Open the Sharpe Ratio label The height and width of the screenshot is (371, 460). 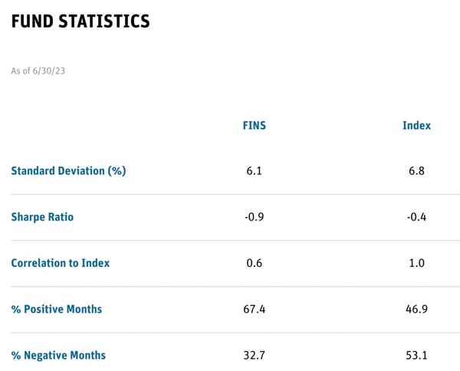point(42,217)
